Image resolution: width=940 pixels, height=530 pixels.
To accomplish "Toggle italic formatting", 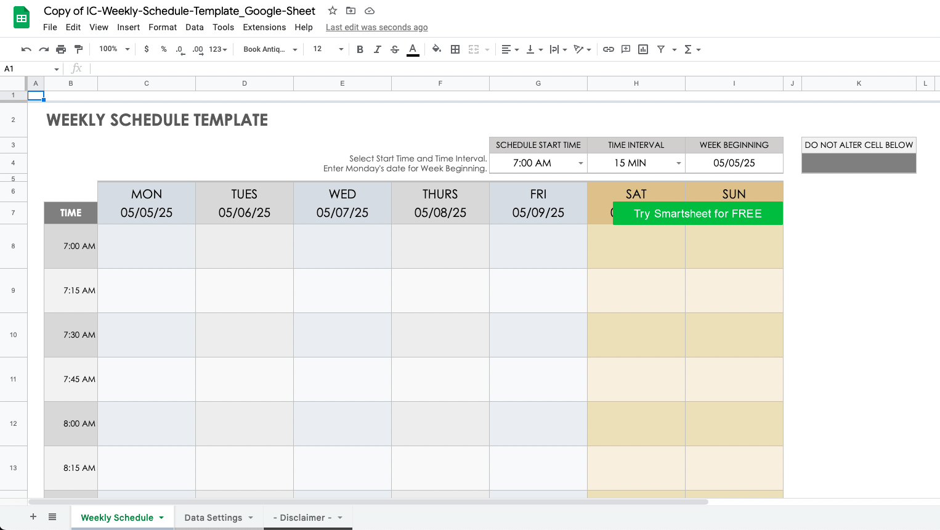I will 377,49.
